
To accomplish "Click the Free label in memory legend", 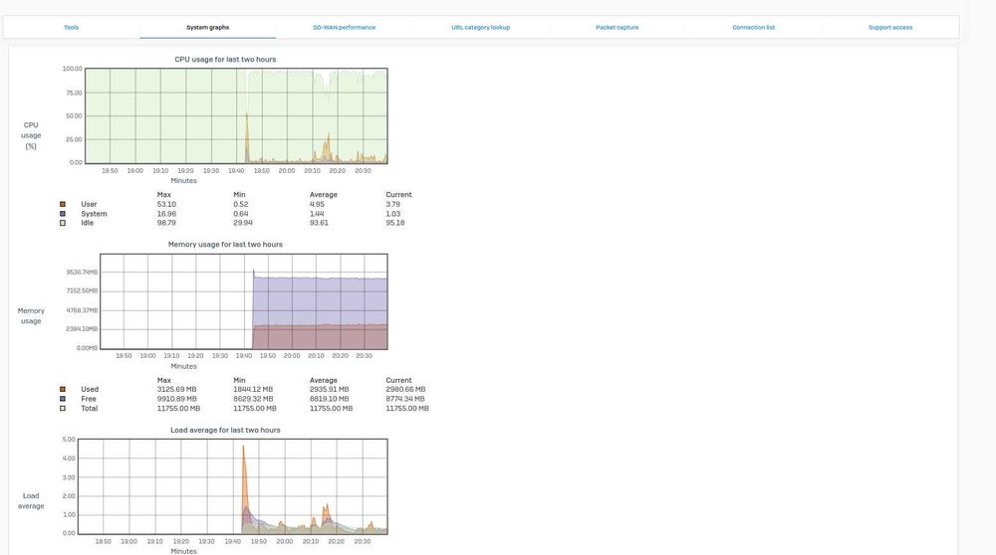I will click(89, 399).
